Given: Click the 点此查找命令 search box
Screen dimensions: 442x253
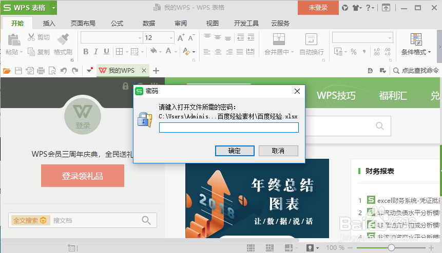Looking at the screenshot, I should click(x=416, y=71).
